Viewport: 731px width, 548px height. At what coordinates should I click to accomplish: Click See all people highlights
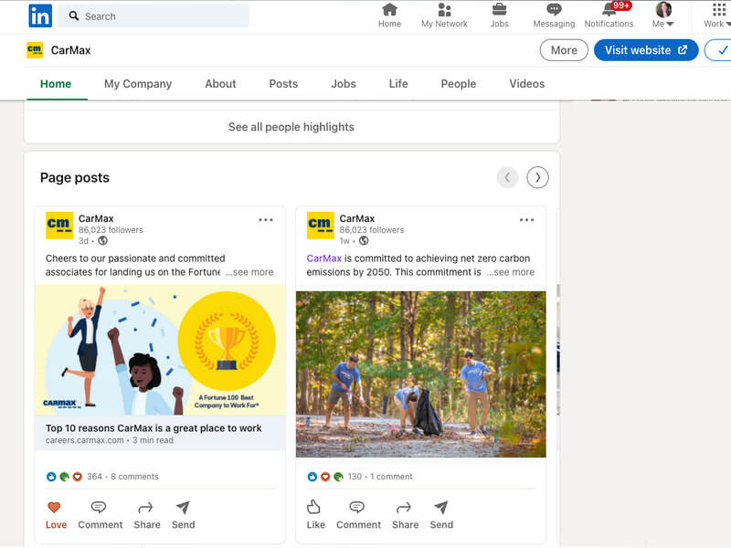pos(291,127)
